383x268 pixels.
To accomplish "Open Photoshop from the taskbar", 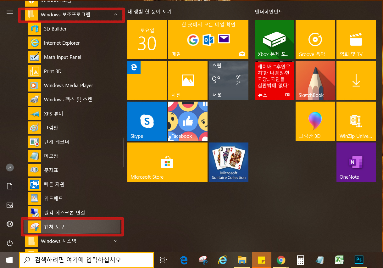I will pyautogui.click(x=359, y=260).
